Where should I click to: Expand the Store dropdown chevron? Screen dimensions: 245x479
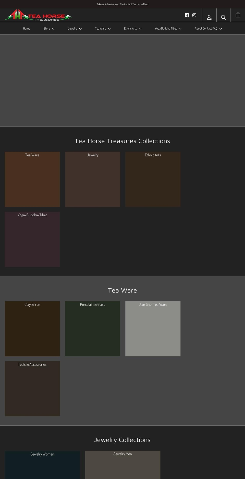53,29
